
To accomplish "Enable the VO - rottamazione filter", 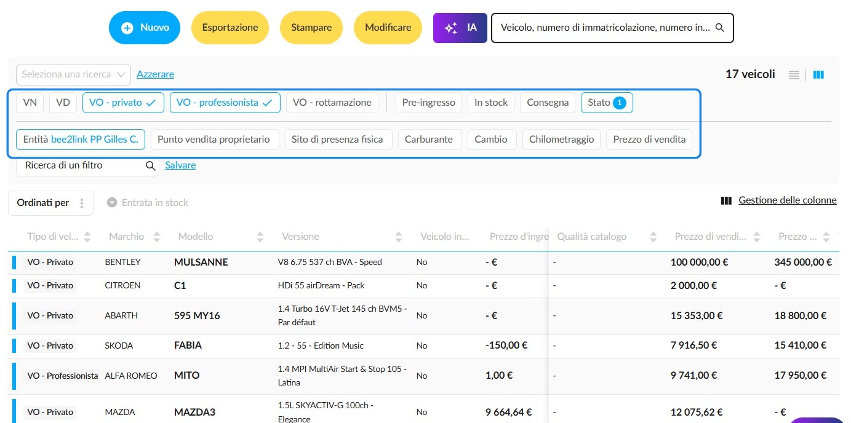I will pyautogui.click(x=332, y=103).
